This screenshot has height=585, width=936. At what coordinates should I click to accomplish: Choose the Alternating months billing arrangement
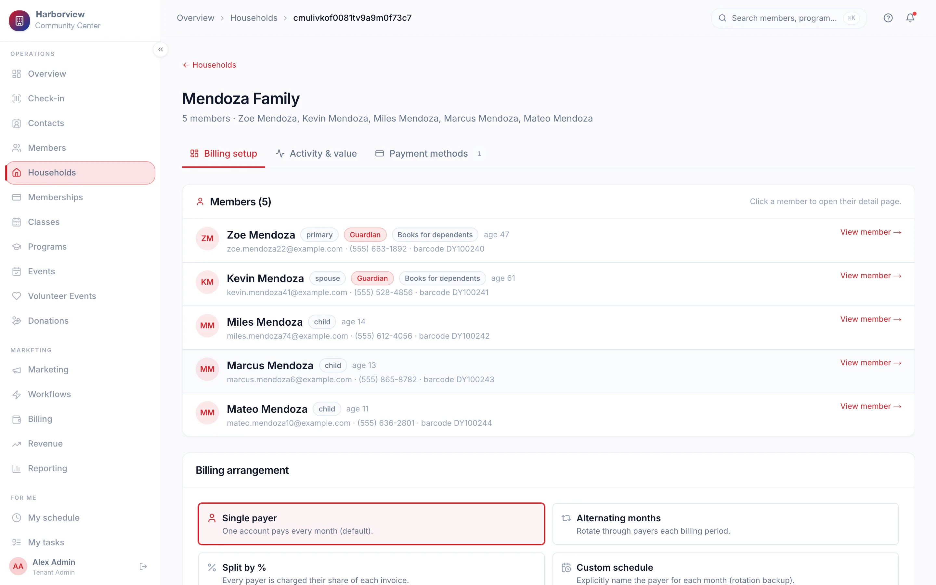click(x=726, y=524)
